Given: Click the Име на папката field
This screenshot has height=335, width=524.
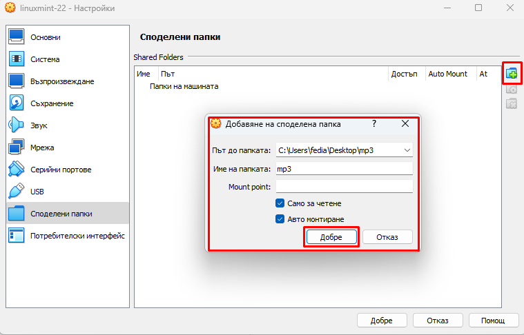Looking at the screenshot, I should (345, 169).
